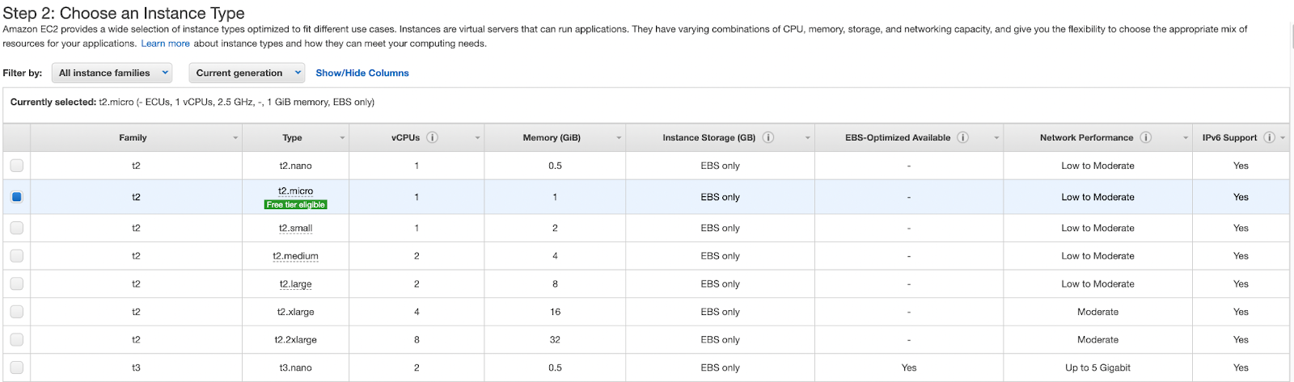Open vCPUs column sort arrow
The width and height of the screenshot is (1294, 382).
pyautogui.click(x=477, y=138)
